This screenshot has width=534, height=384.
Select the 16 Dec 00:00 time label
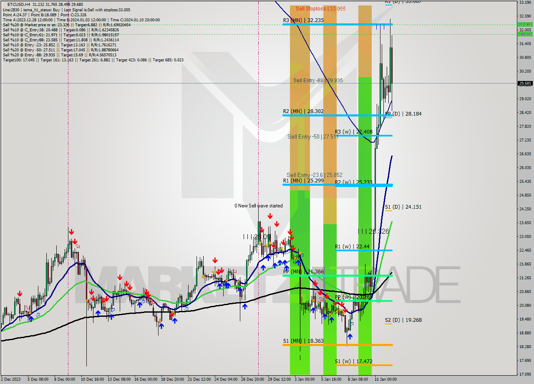146,379
